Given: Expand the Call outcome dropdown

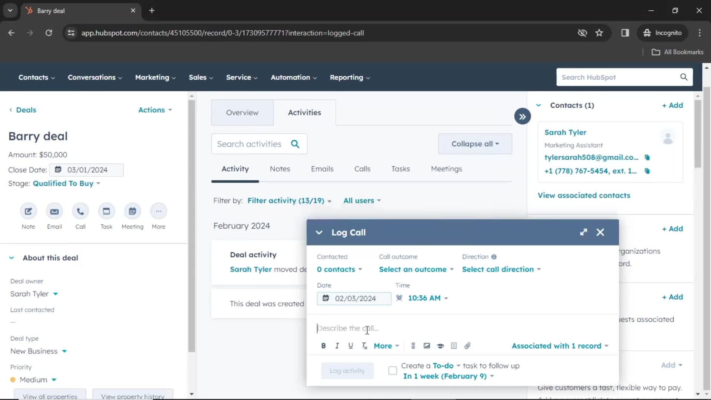Looking at the screenshot, I should point(415,269).
